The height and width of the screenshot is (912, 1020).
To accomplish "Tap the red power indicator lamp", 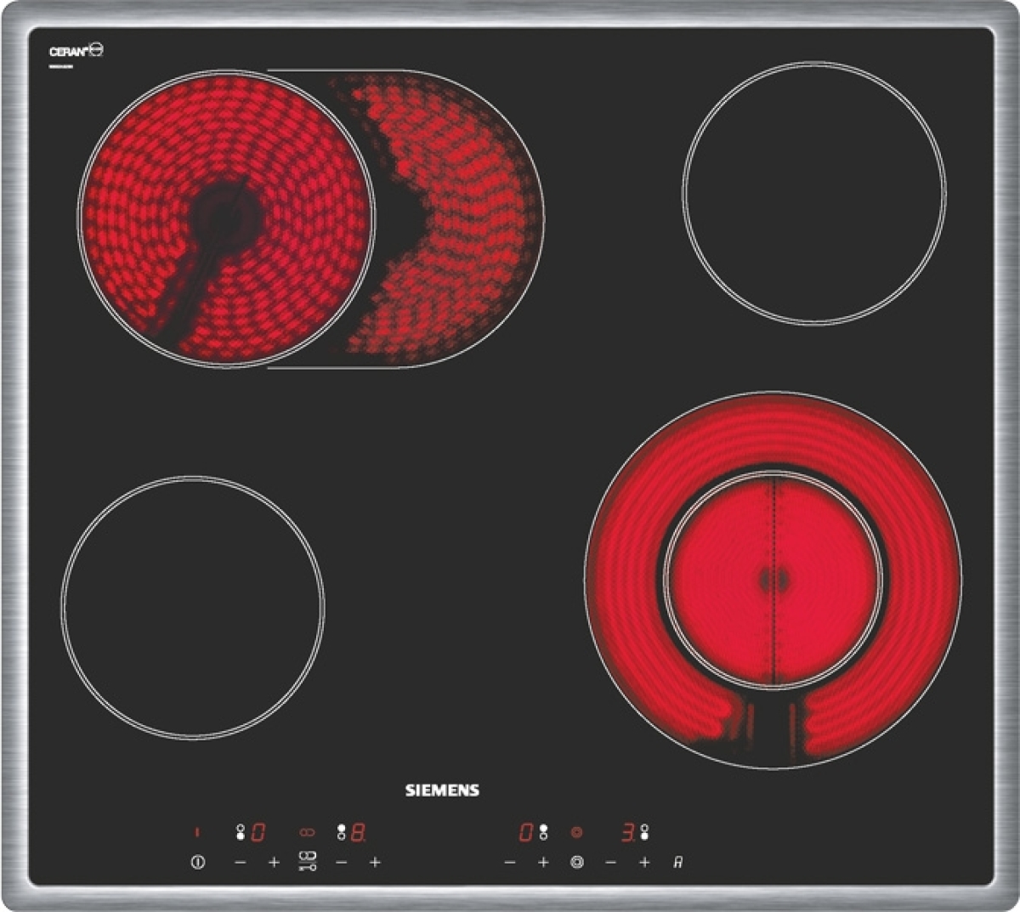I will tap(197, 832).
